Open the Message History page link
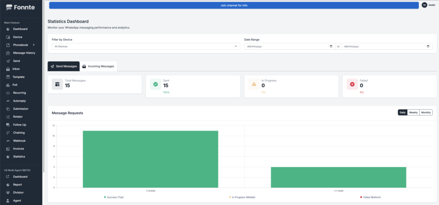The image size is (439, 205). 24,53
